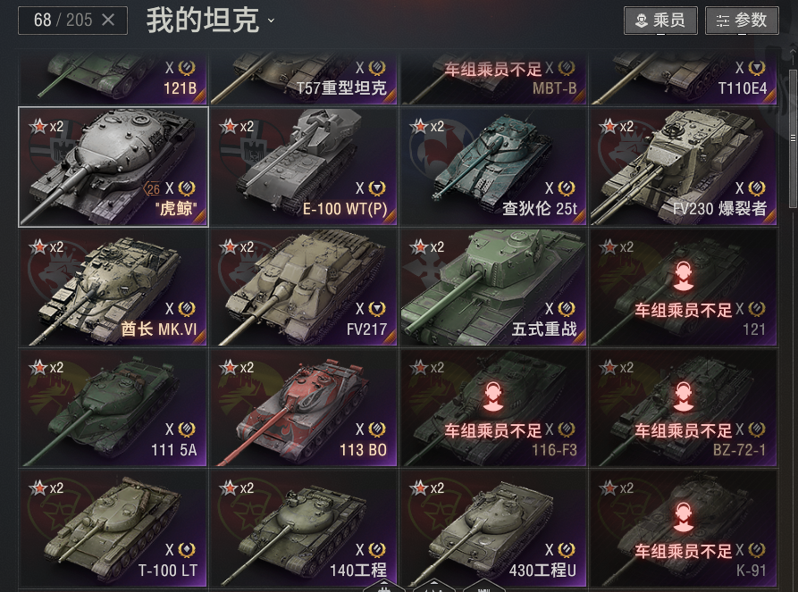Clear the 68 / 205 filter with X

pyautogui.click(x=108, y=20)
